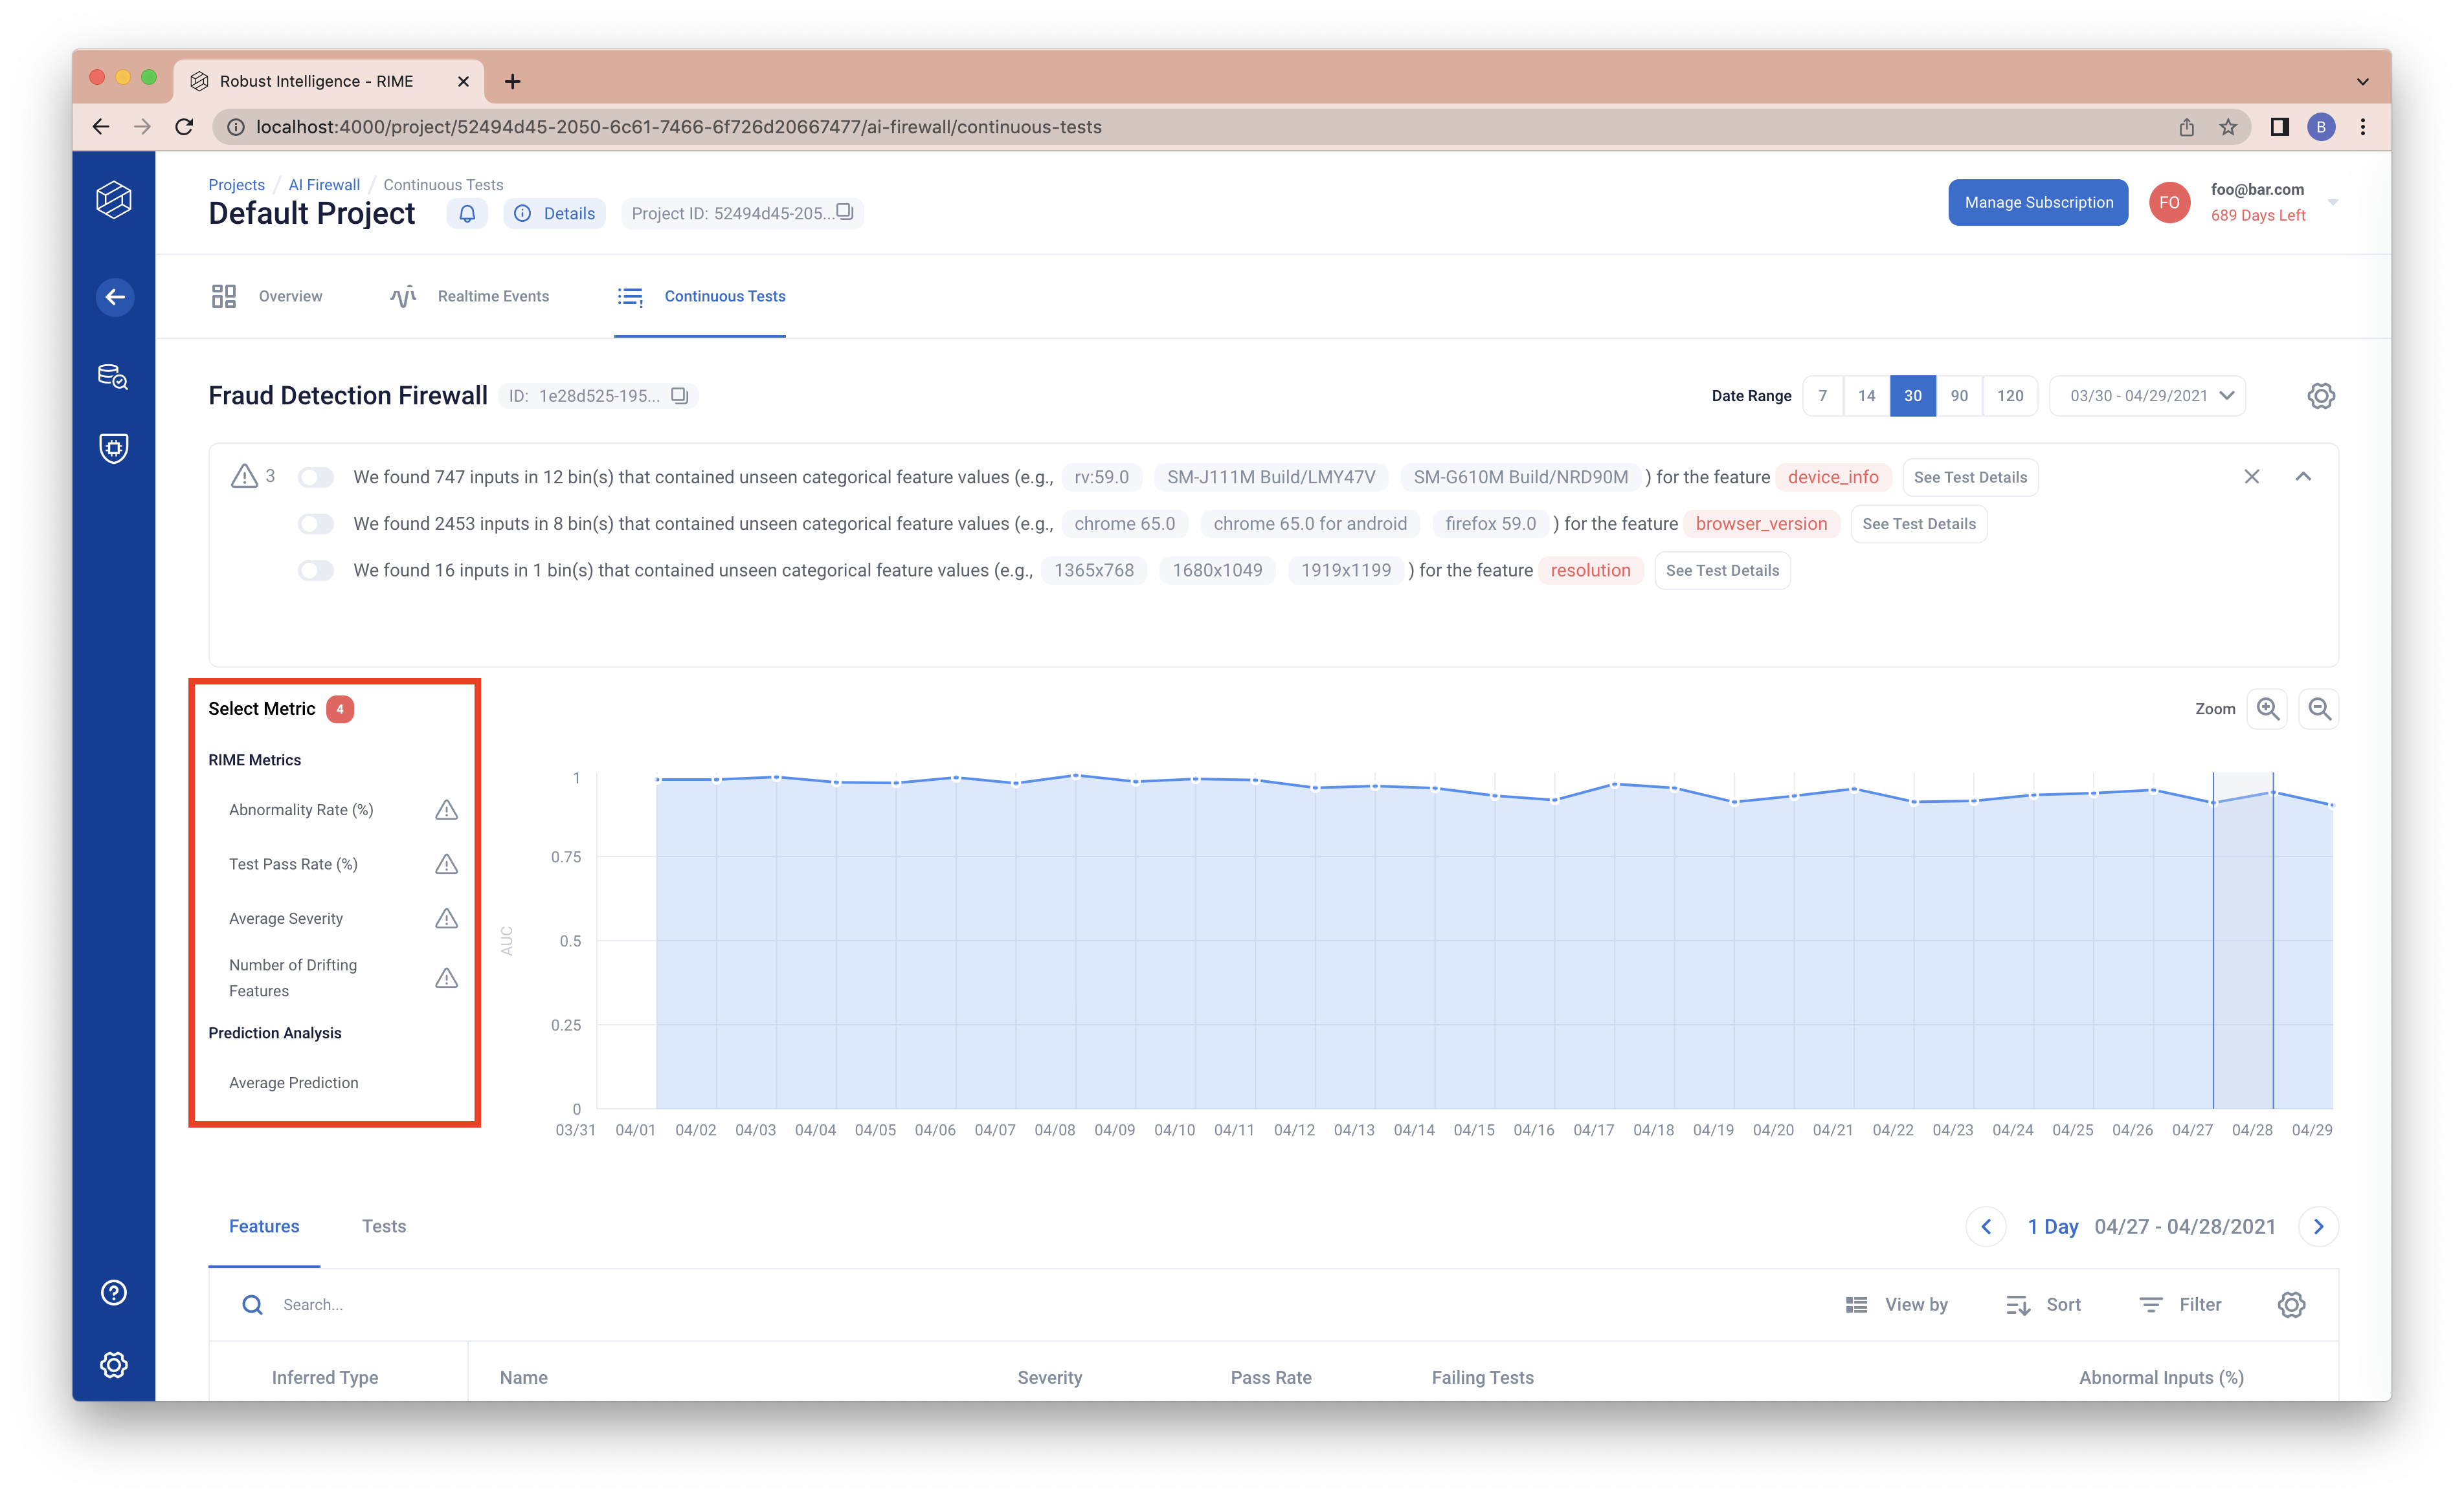
Task: Open the help question mark icon
Action: 114,1292
